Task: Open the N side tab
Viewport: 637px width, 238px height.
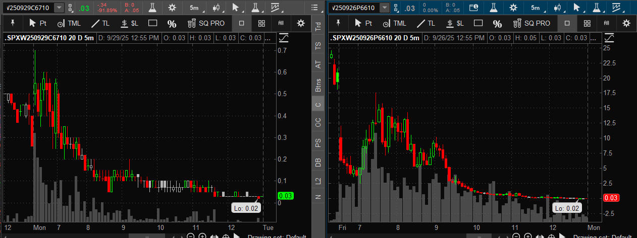Action: point(318,197)
